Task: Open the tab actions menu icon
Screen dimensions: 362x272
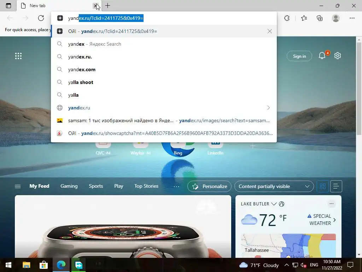Action: (x=8, y=6)
